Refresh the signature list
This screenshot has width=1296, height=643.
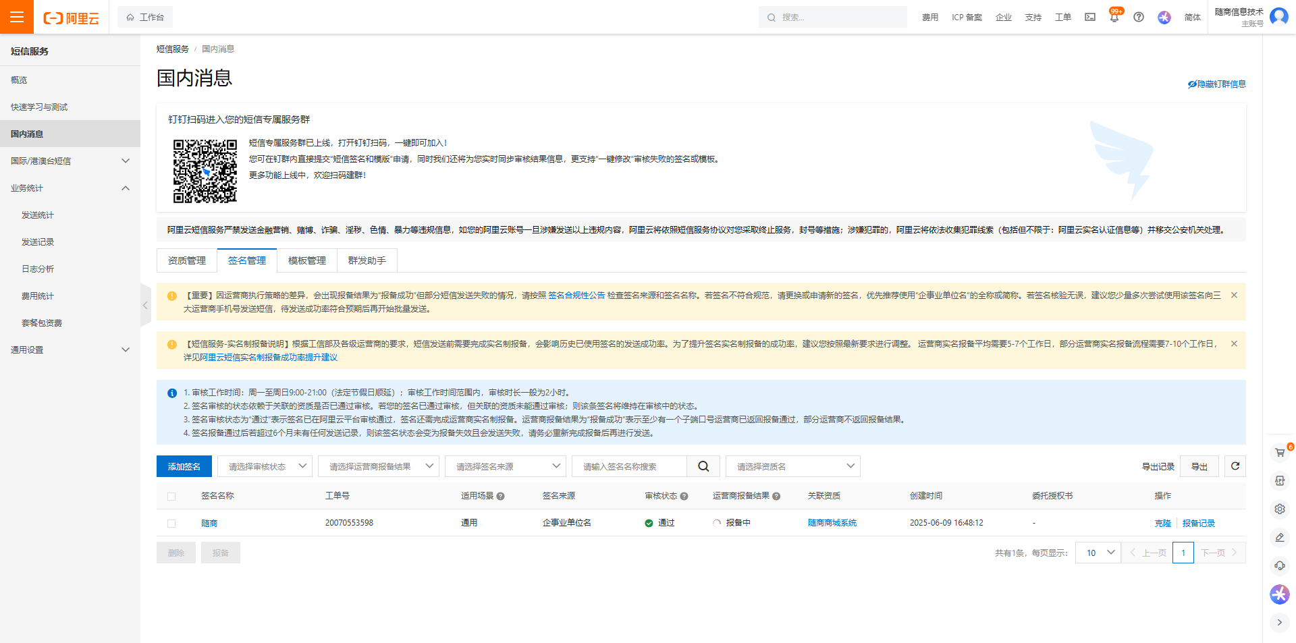(x=1235, y=466)
